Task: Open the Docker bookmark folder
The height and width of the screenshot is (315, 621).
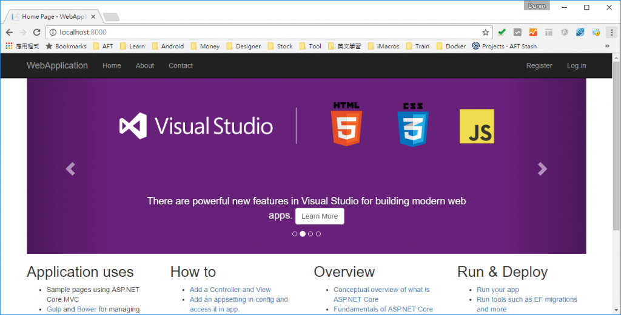Action: pyautogui.click(x=451, y=46)
